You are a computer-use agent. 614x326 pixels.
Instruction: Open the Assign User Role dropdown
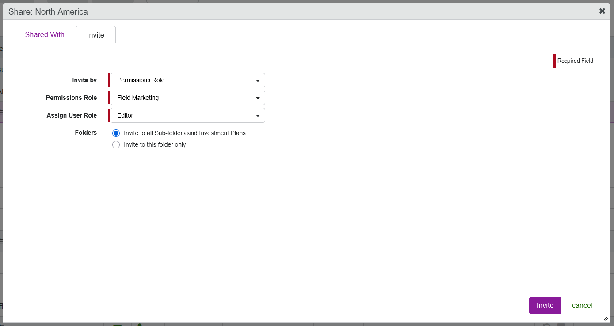click(x=188, y=115)
